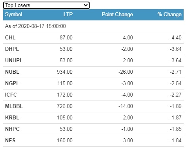186x149 pixels.
Task: Open the ICFC symbol entry
Action: [x=11, y=95]
